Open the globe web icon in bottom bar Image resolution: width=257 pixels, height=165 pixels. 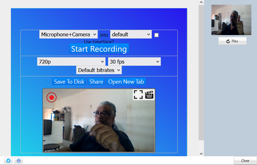coord(19,161)
